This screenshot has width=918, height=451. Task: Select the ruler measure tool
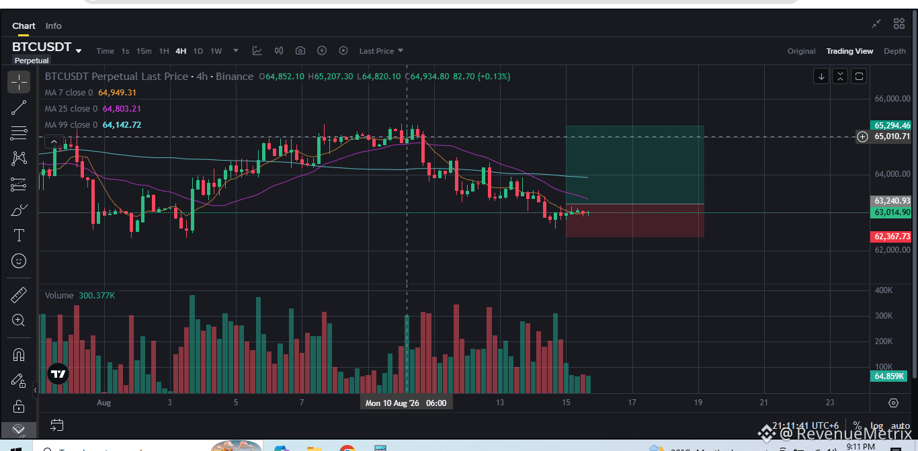(19, 294)
